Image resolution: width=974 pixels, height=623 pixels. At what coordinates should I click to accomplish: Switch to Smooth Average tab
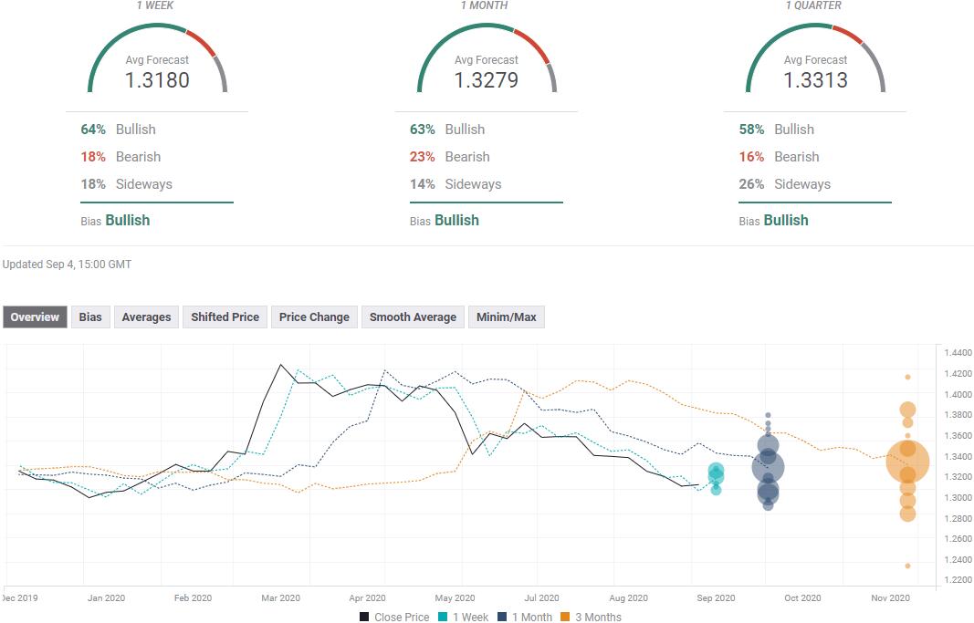414,317
